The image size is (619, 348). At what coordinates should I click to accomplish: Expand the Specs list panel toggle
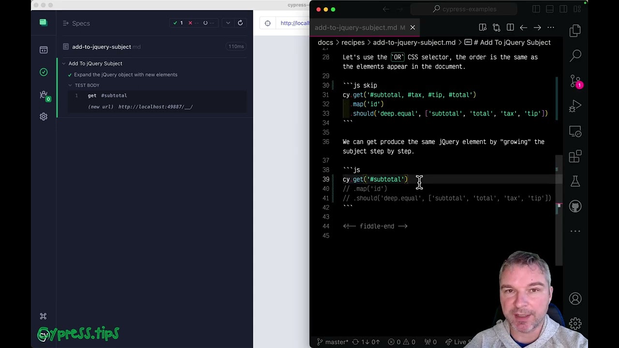[66, 23]
